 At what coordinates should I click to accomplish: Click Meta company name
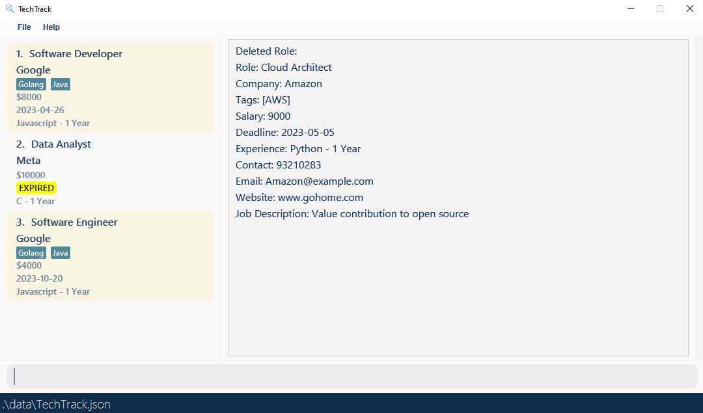point(28,161)
